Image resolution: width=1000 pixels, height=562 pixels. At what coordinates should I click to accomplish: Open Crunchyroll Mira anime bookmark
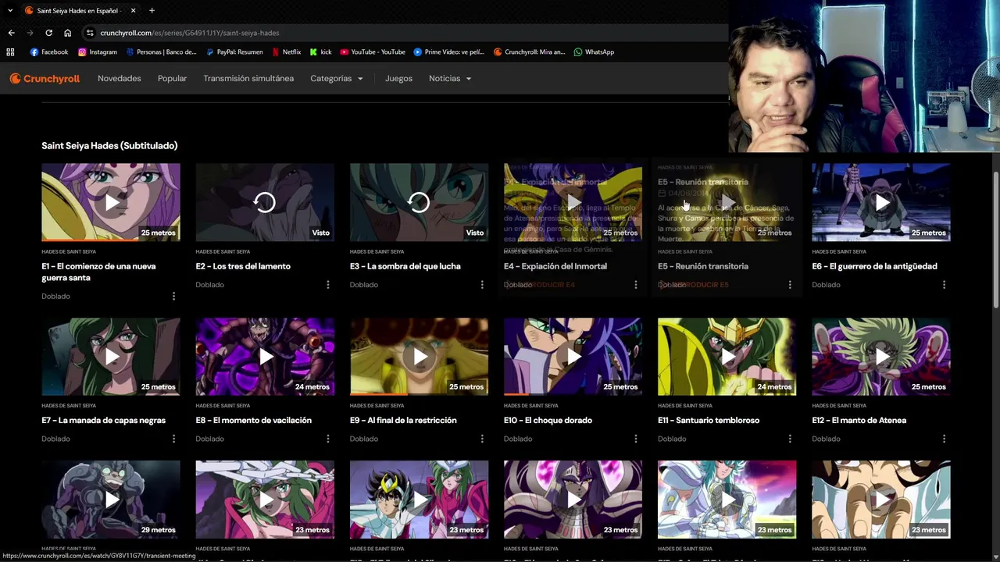pos(530,52)
